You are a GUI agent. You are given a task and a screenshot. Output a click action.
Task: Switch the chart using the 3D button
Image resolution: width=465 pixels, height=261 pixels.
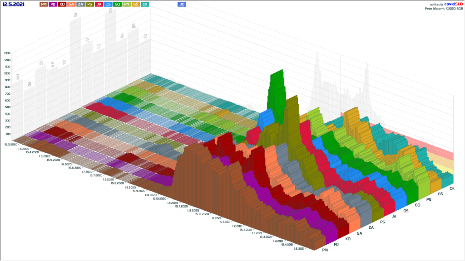point(182,4)
